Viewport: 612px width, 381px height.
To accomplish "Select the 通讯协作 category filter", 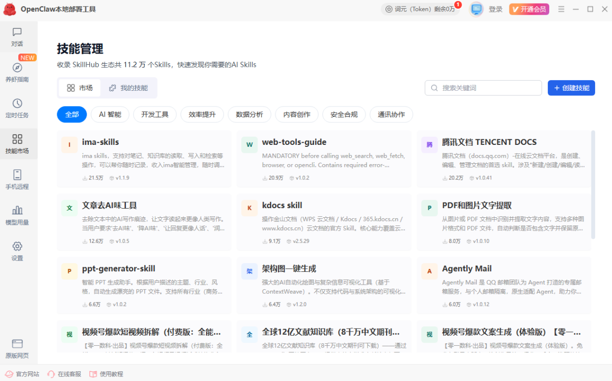I will [391, 114].
